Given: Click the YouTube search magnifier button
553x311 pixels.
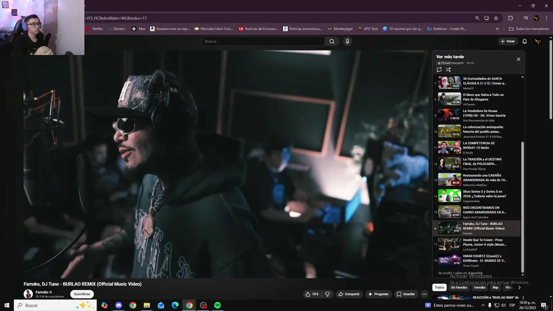Looking at the screenshot, I should coord(332,41).
